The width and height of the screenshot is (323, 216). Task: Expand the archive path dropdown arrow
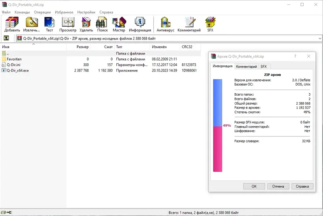click(320, 38)
